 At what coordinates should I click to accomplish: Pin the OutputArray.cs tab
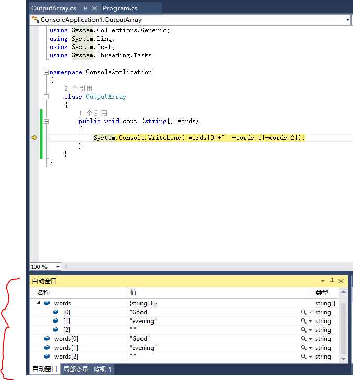(x=85, y=8)
